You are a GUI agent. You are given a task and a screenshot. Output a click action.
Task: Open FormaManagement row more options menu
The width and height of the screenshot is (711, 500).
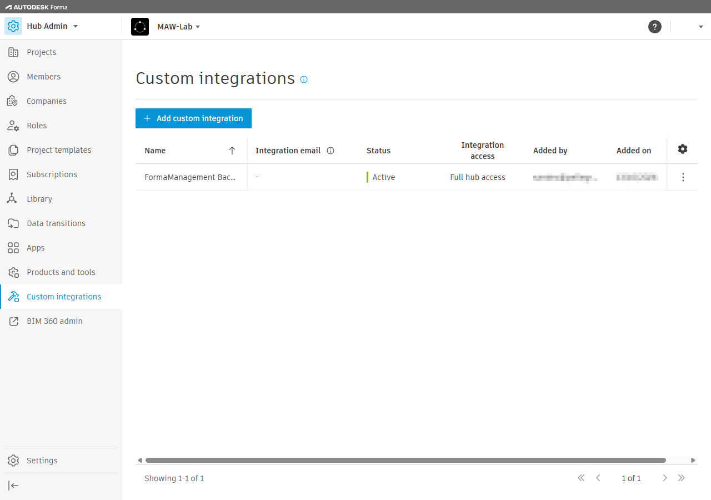(683, 177)
